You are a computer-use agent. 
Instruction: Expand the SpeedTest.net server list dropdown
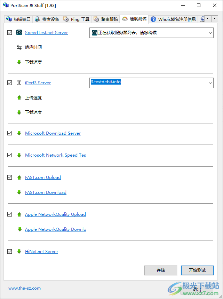pos(210,33)
